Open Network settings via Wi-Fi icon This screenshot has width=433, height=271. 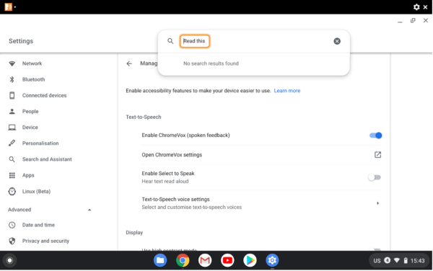coord(12,63)
